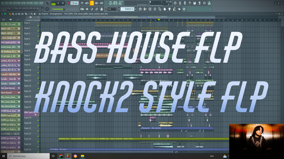284x159 pixels.
Task: Click the plus button next to Pattern 5
Action: (136, 9)
